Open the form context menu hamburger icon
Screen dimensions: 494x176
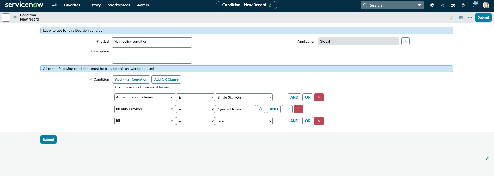[x=15, y=17]
